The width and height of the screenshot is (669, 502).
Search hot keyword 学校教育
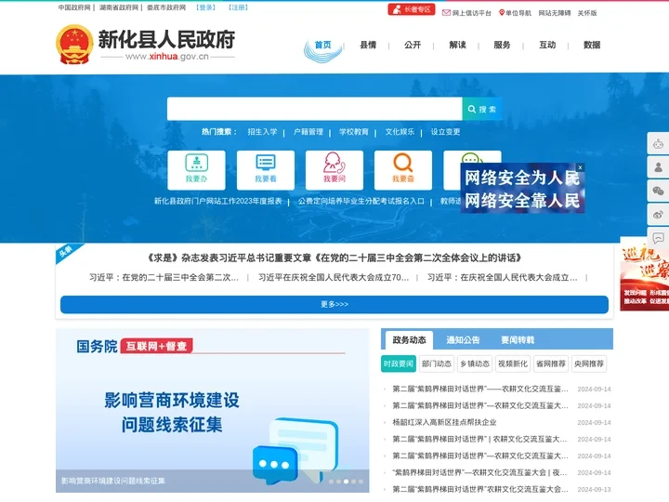coord(354,132)
